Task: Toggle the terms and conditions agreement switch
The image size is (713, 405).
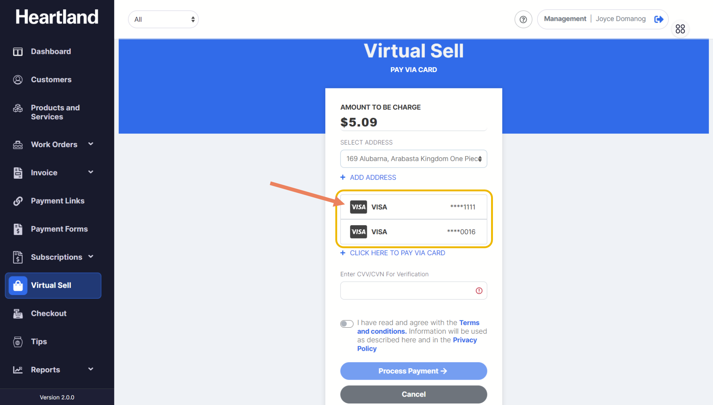Action: click(347, 324)
